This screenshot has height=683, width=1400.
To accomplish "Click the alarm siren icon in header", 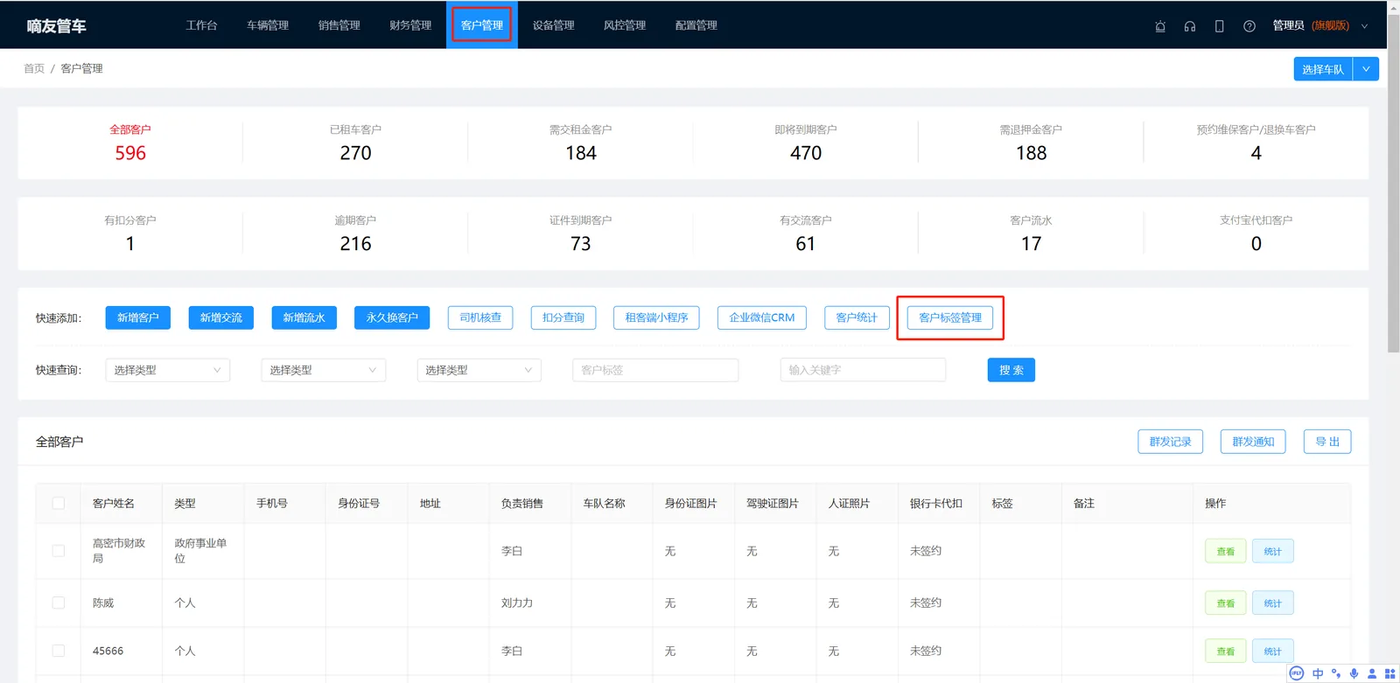I will 1160,26.
